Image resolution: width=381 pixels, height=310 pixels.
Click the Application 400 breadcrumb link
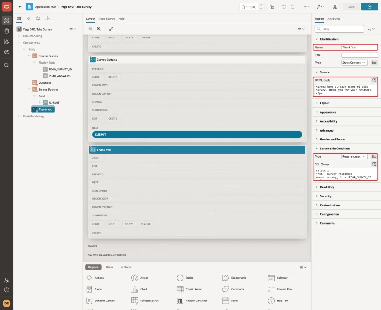pos(45,7)
